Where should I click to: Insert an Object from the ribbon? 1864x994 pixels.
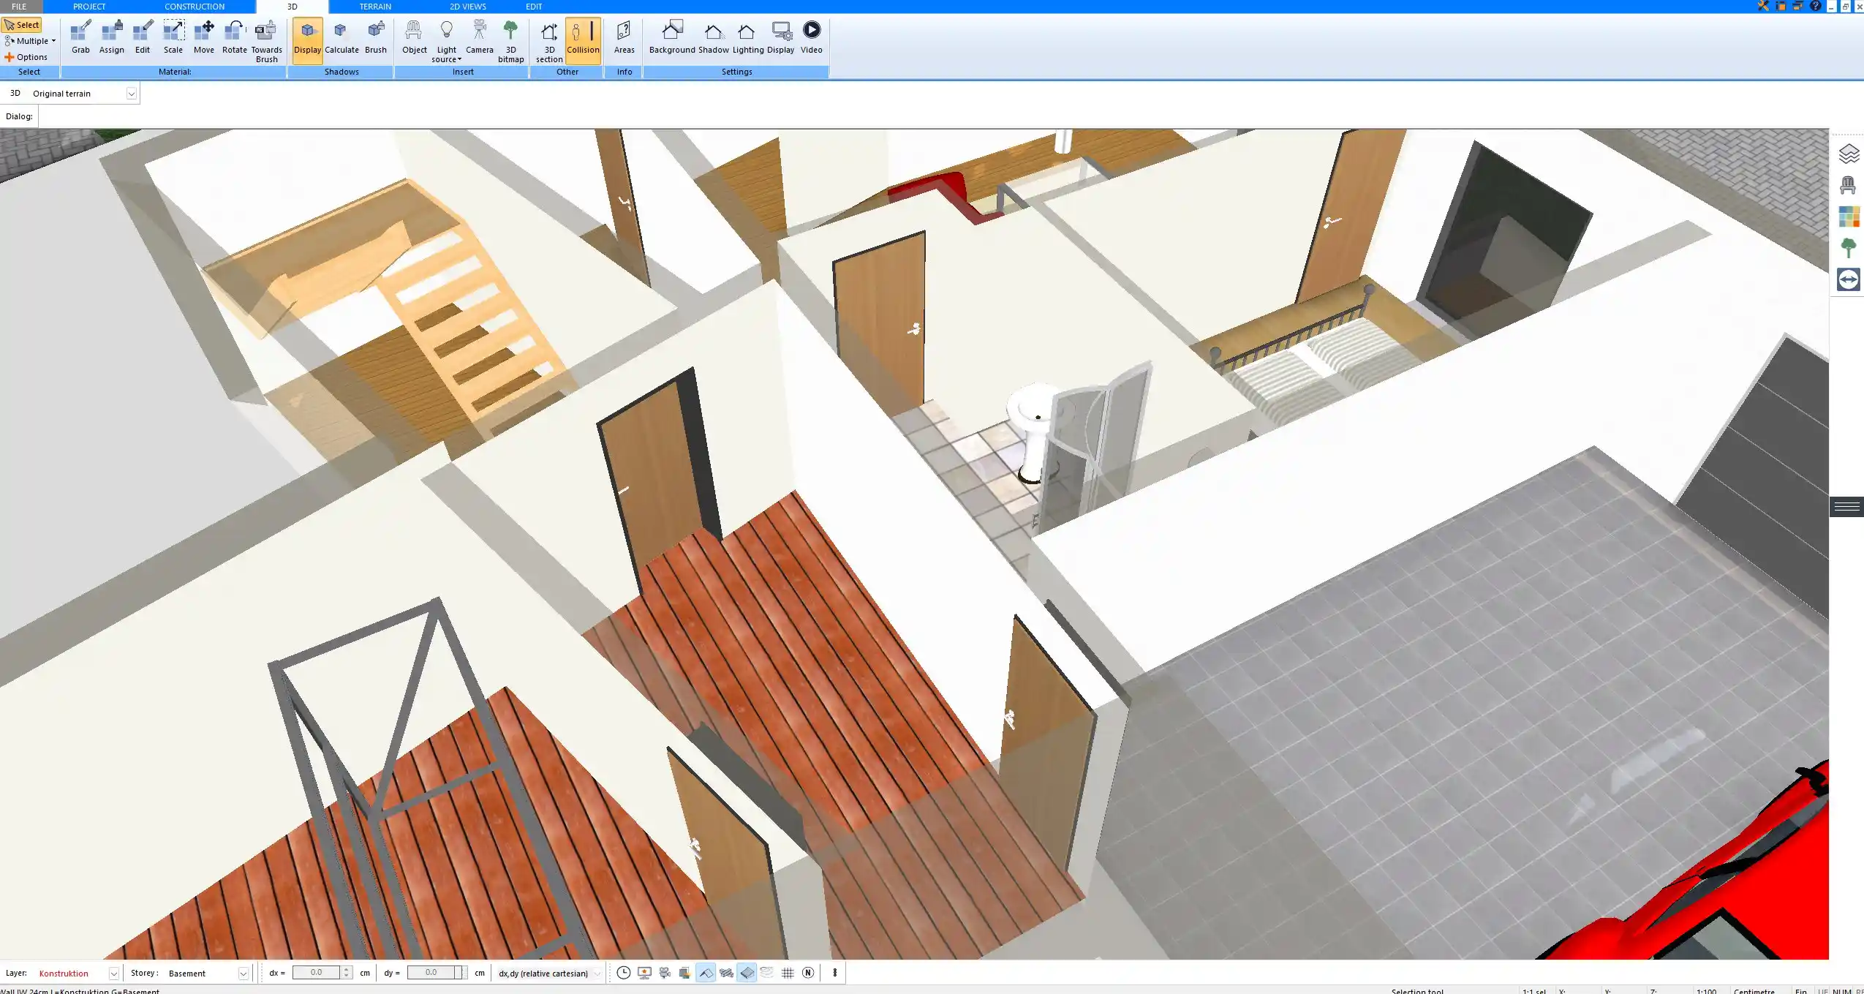coord(414,38)
